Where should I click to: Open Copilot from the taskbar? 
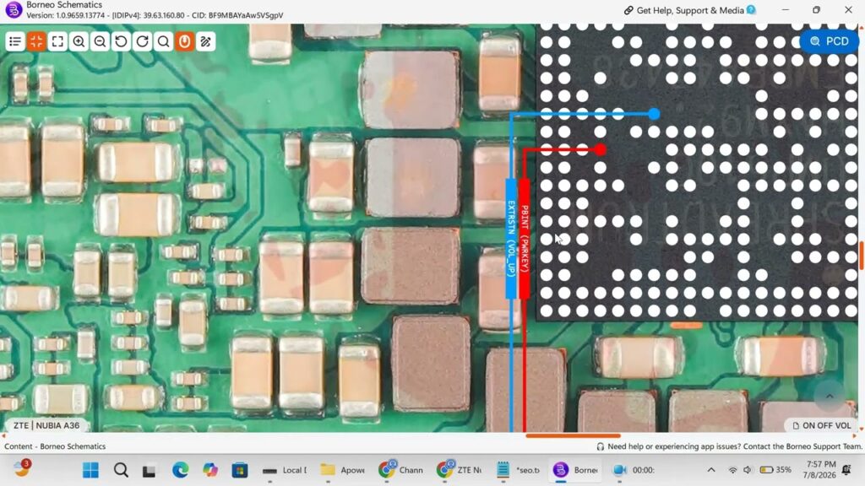(209, 470)
